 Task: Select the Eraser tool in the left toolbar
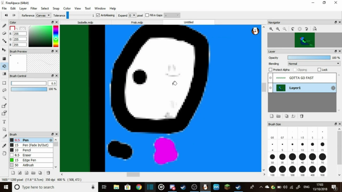coord(4,33)
